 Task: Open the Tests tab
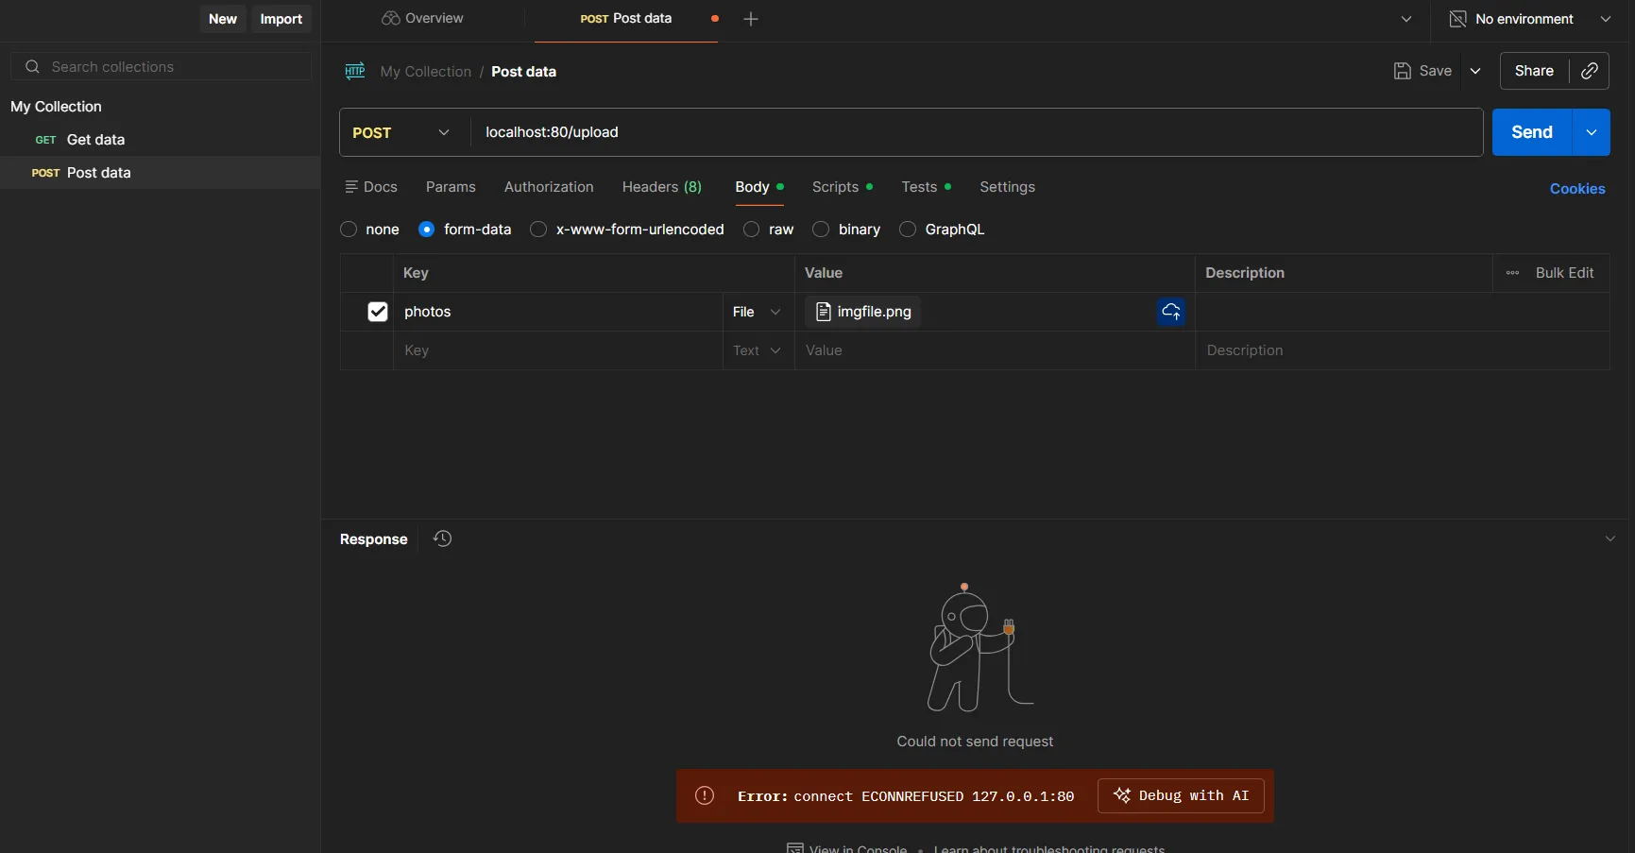[926, 187]
